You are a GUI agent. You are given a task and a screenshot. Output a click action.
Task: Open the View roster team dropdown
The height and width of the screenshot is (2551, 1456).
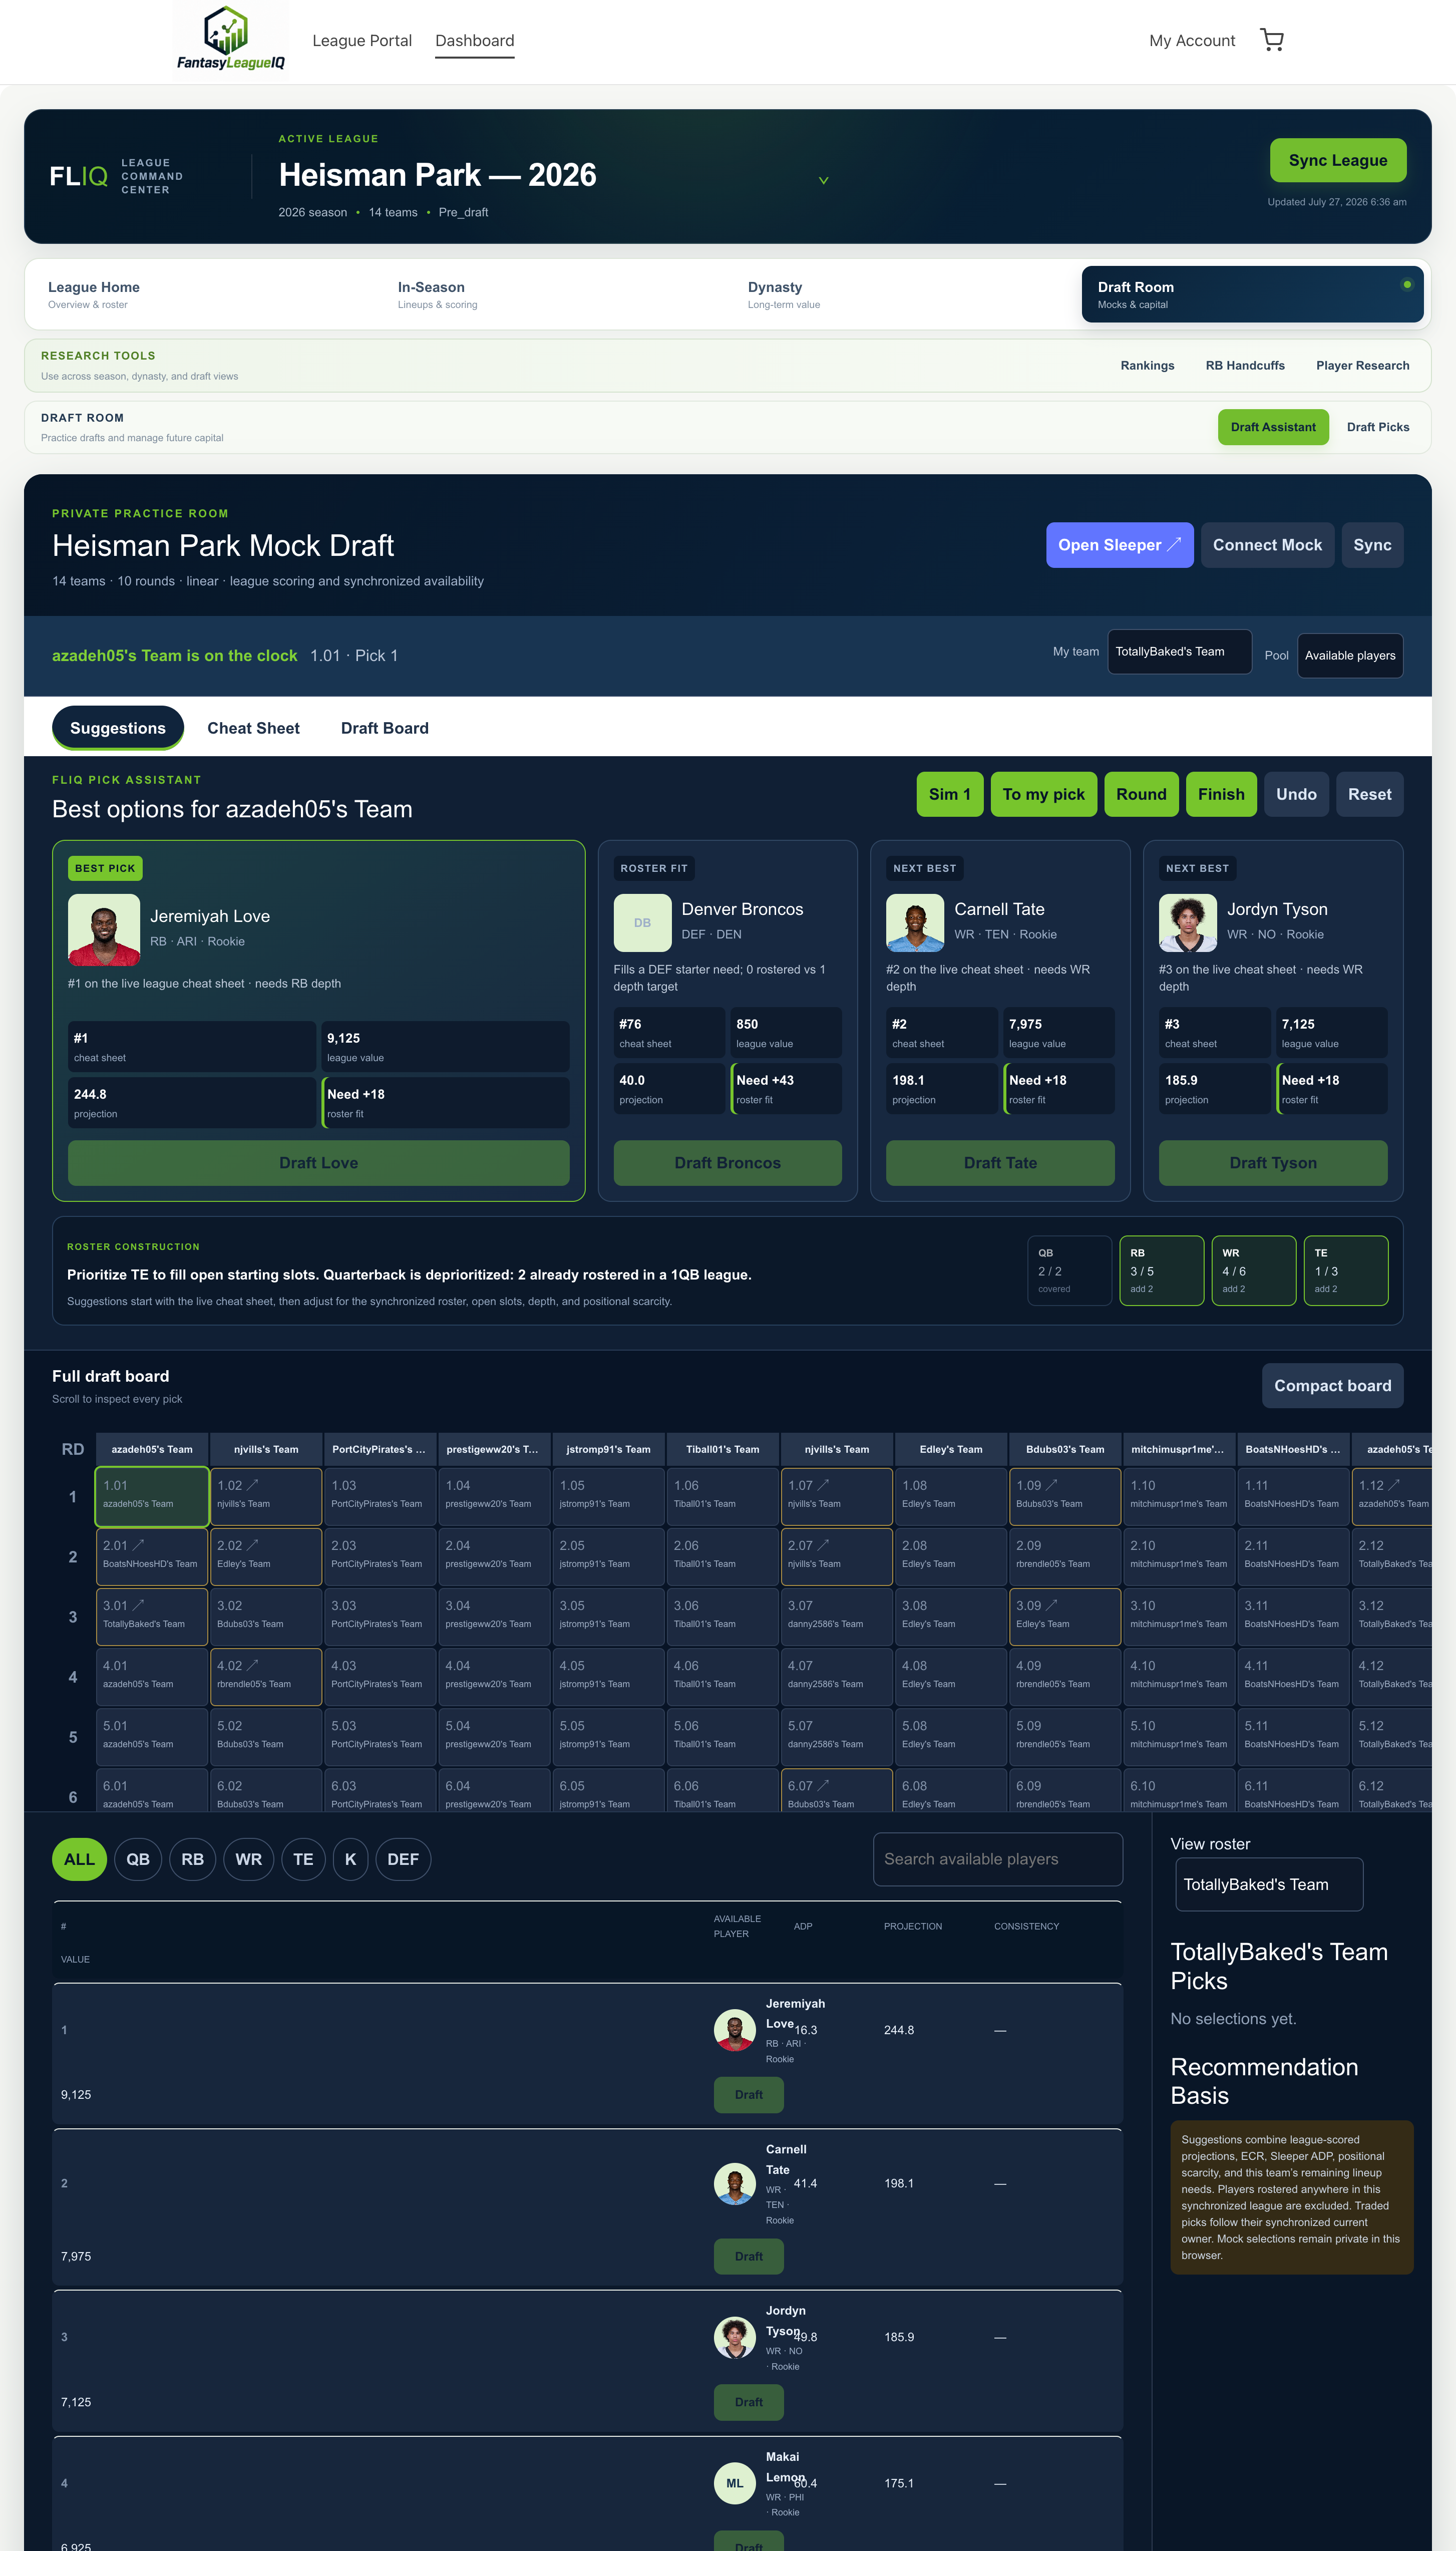(1269, 1885)
